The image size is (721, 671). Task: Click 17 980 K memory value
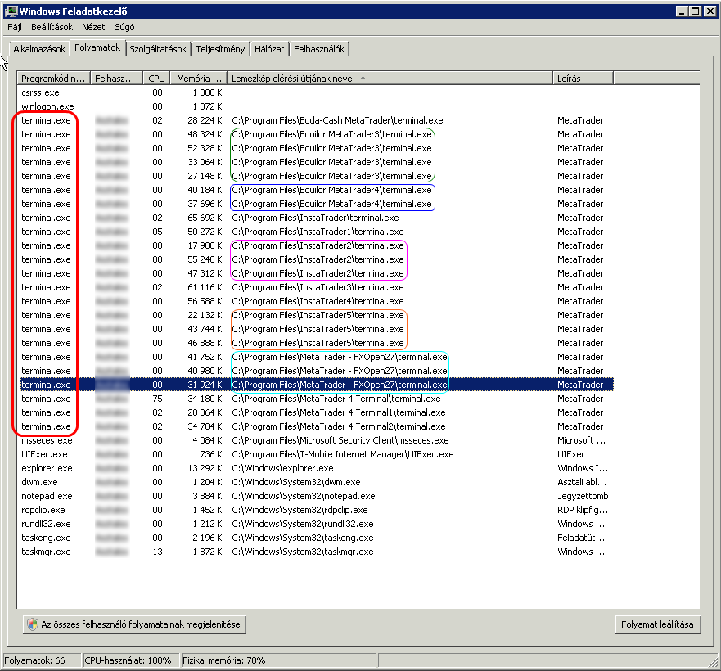click(205, 245)
